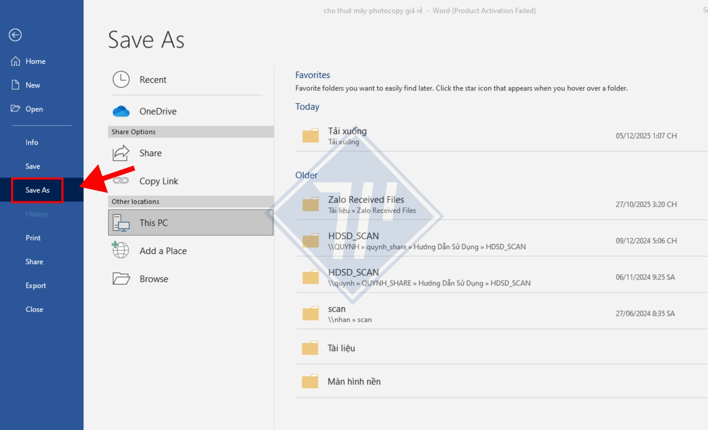Open the scan folder on \\nhan
Screen dimensions: 708x430
[502, 314]
